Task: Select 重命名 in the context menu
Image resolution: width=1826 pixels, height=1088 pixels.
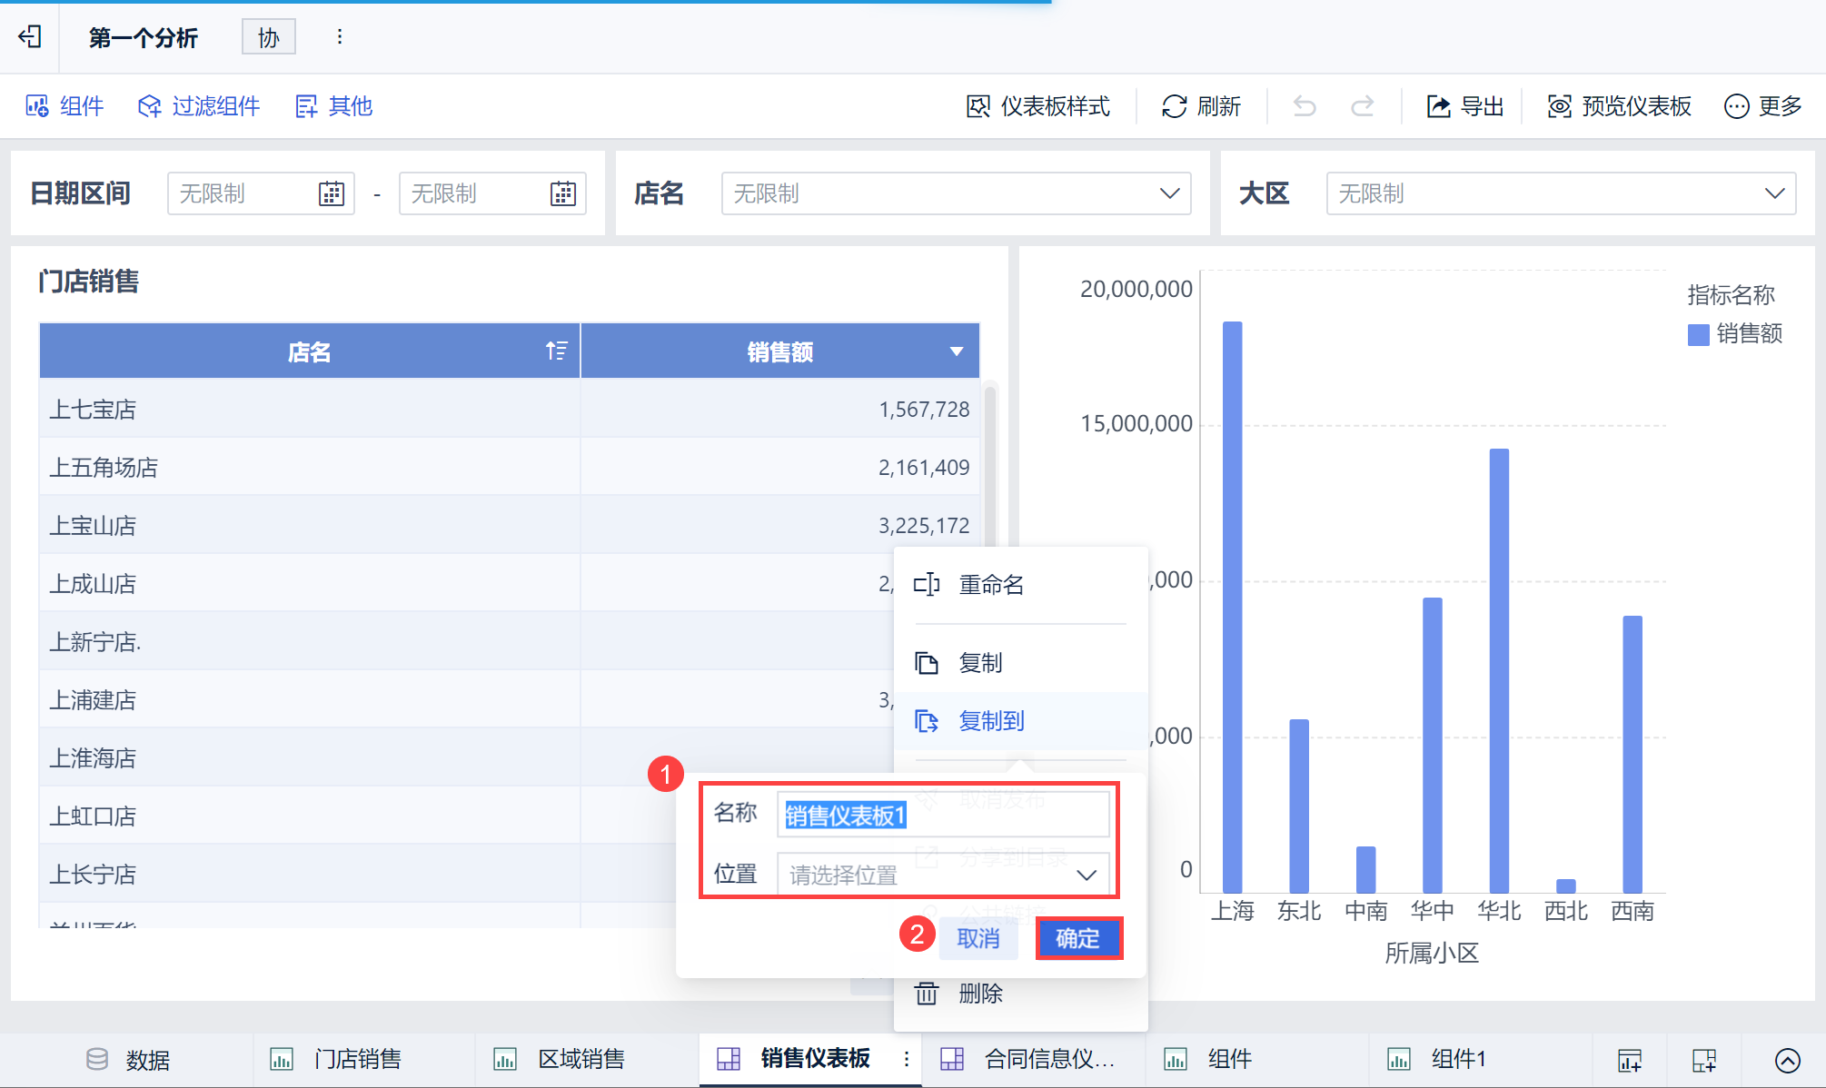Action: [x=990, y=584]
